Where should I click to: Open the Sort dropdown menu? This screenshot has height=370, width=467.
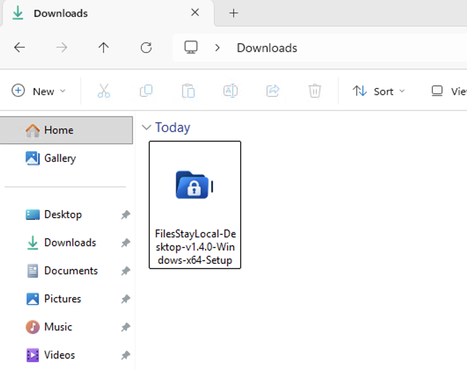(x=379, y=91)
